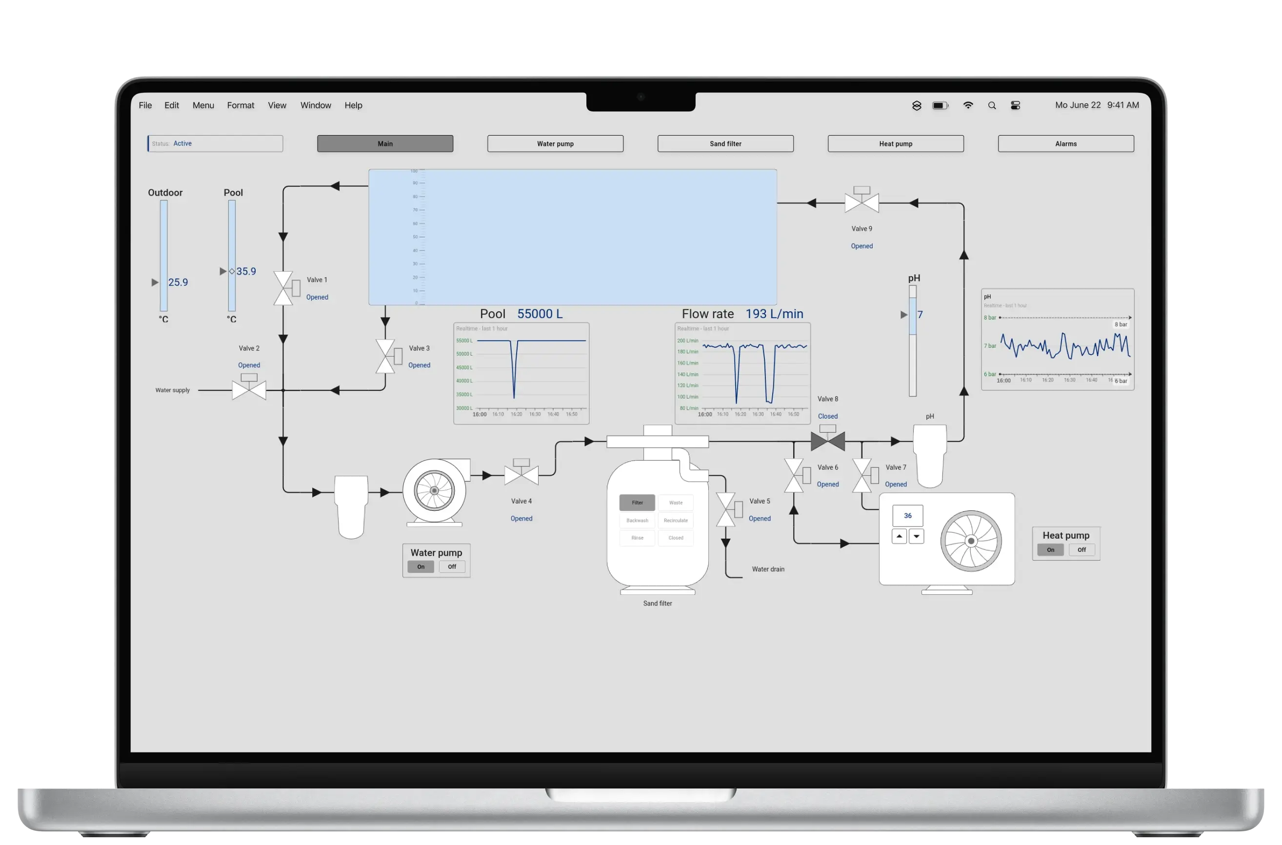This screenshot has height=845, width=1282.
Task: Click the Wi-Fi icon in the menu bar
Action: tap(968, 105)
